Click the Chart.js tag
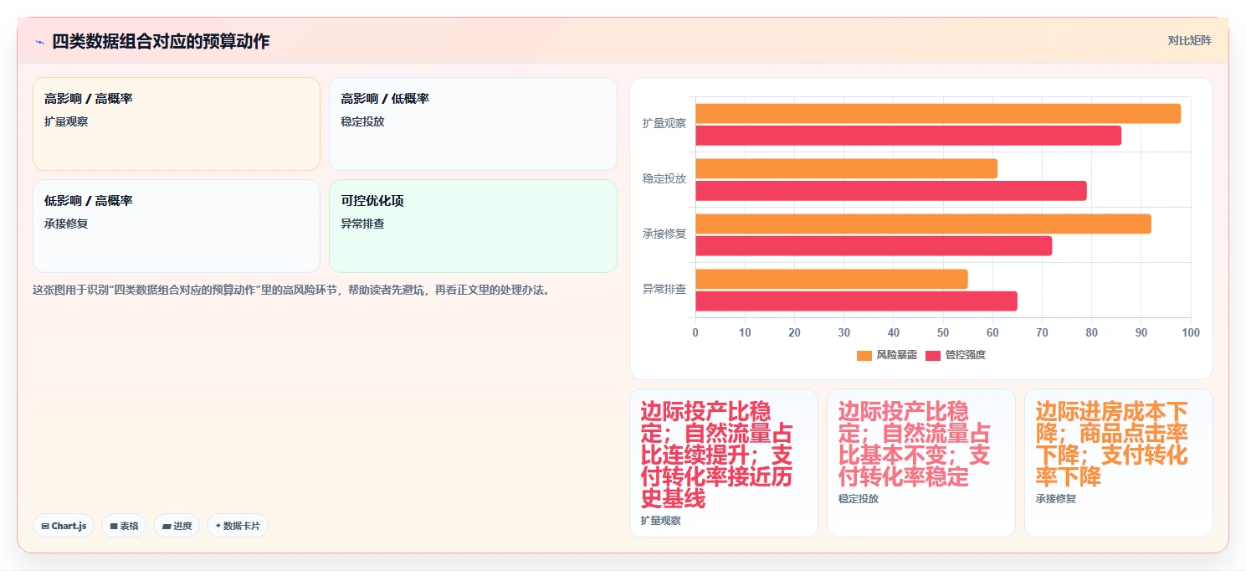The image size is (1246, 571). [x=64, y=526]
